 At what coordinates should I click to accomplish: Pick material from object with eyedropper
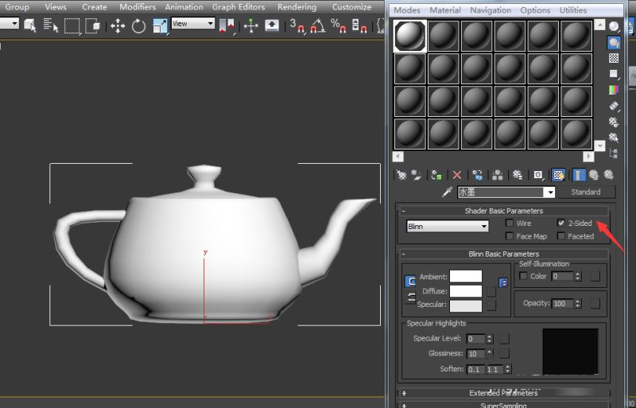coord(447,192)
